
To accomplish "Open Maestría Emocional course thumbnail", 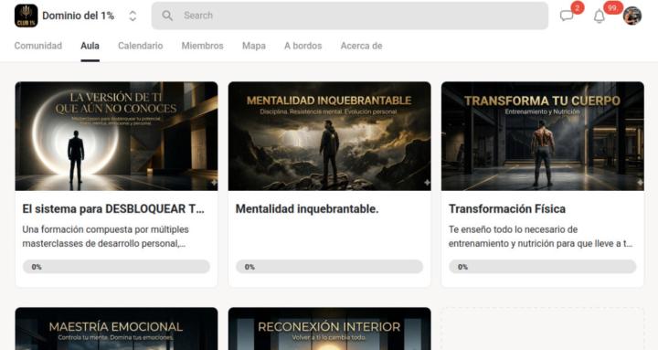I will [116, 329].
